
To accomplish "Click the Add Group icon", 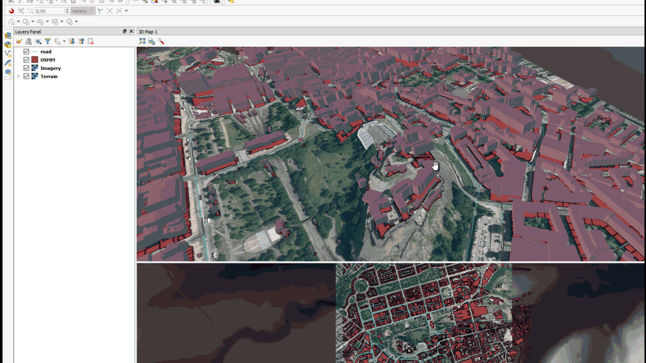I will click(29, 41).
